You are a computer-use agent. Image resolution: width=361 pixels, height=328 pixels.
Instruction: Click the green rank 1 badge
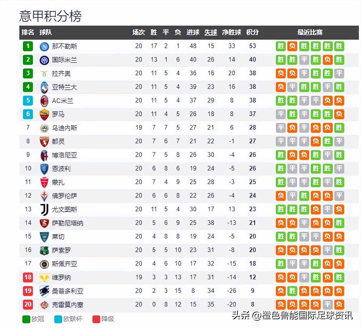click(28, 46)
